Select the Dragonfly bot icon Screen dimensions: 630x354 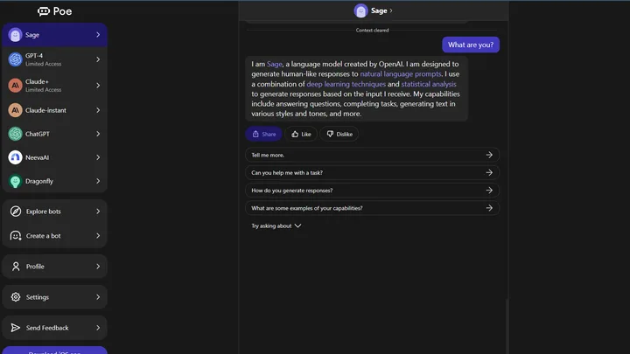(15, 181)
